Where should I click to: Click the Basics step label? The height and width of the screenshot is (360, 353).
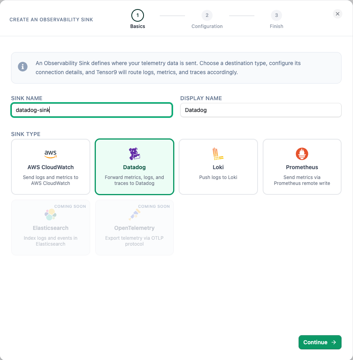(138, 26)
